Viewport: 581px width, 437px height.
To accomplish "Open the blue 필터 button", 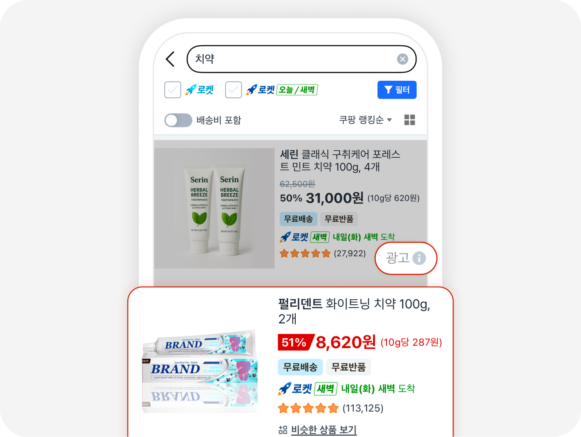I will (x=397, y=90).
